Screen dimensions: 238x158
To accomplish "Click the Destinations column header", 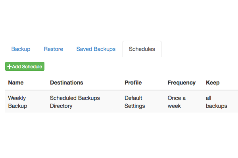I will pos(67,83).
